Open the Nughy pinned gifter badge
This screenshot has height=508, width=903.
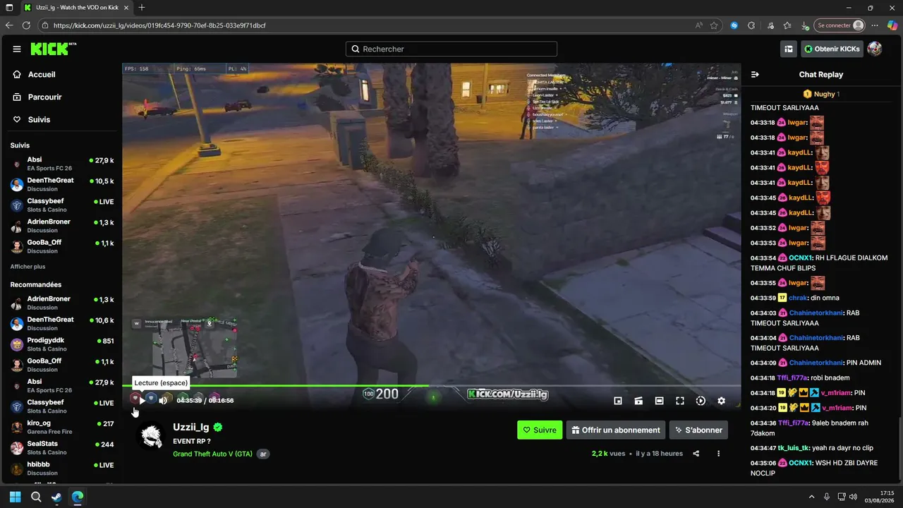[821, 94]
